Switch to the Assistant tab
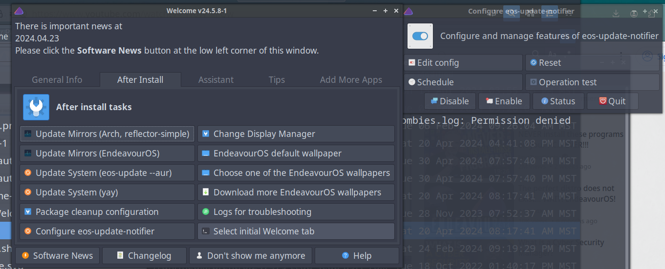 (x=216, y=79)
